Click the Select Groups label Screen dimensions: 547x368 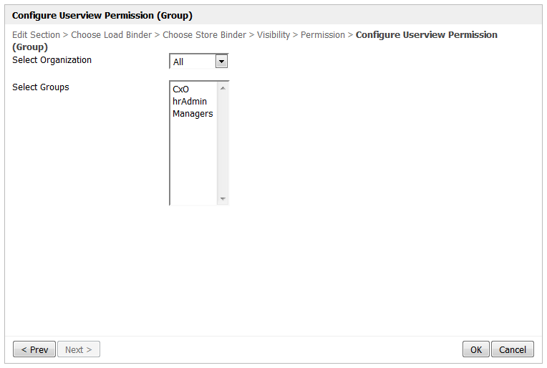coord(41,87)
